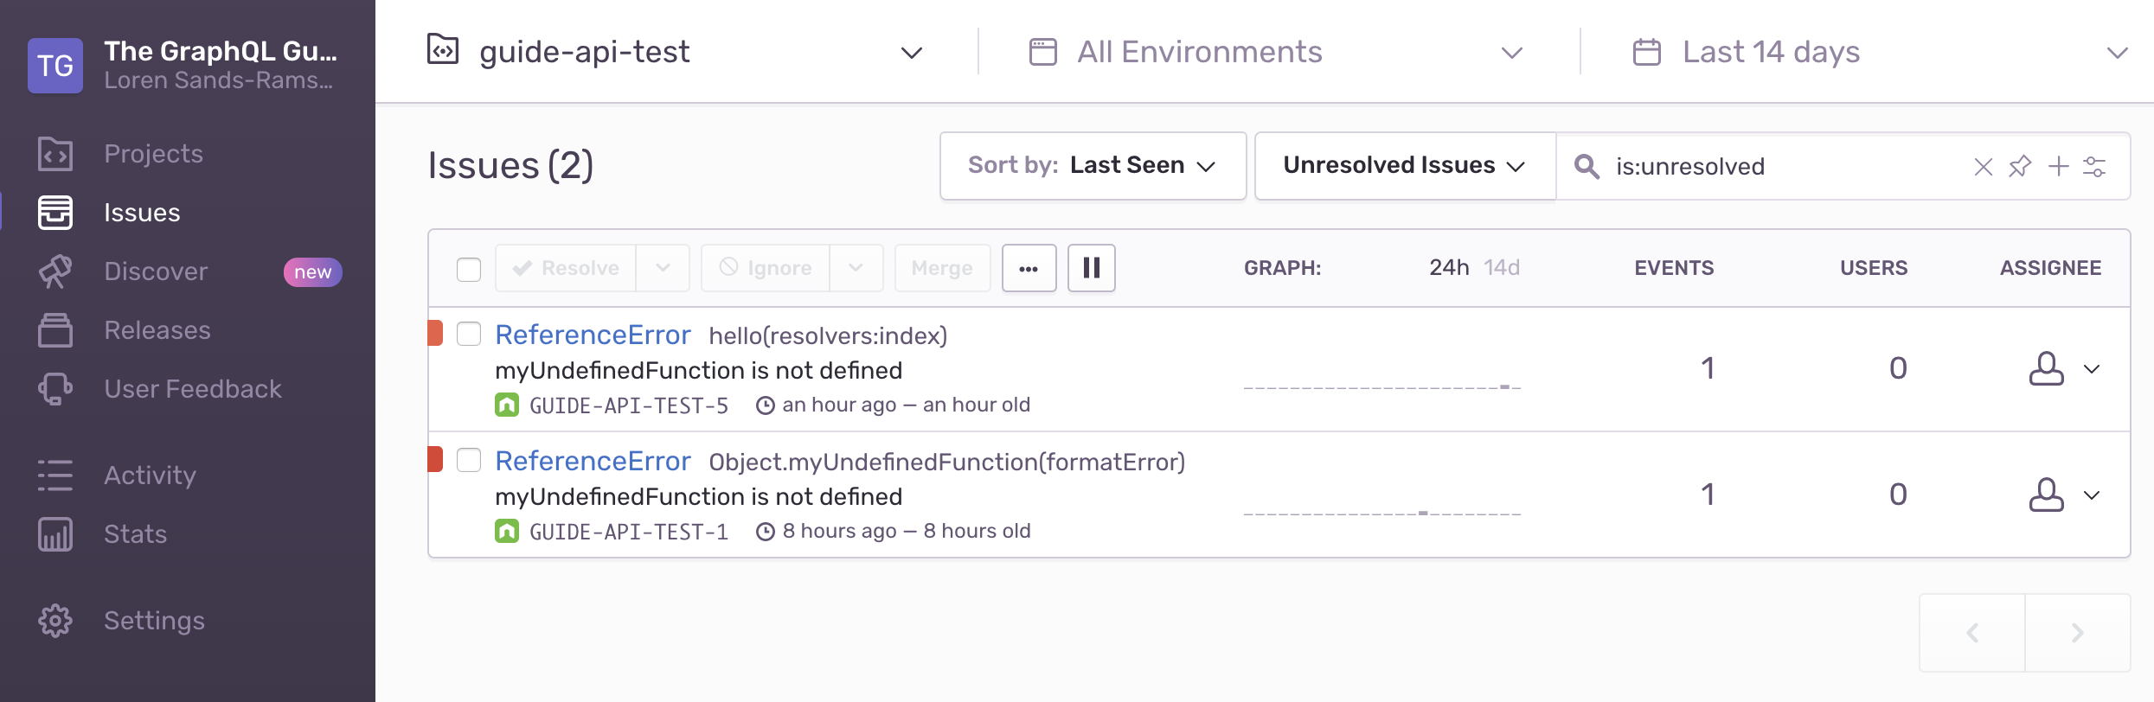Click the Resolve button
Viewport: 2154px width, 702px height.
pos(566,268)
